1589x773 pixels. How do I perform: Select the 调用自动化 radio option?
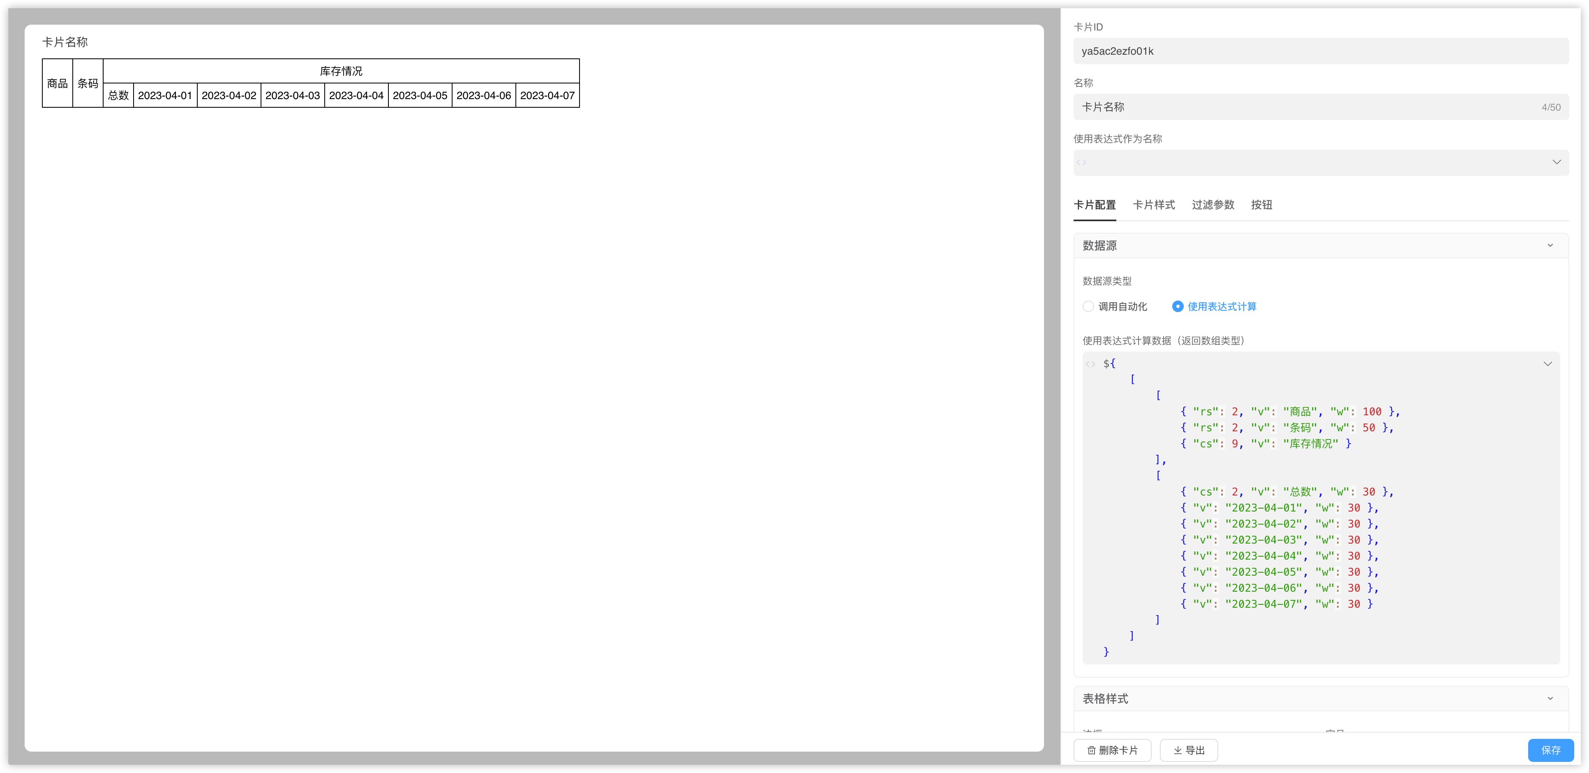[1089, 307]
